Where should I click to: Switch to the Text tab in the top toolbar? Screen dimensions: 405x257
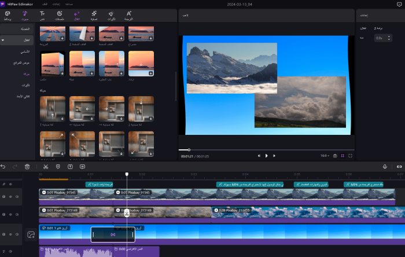pyautogui.click(x=43, y=14)
